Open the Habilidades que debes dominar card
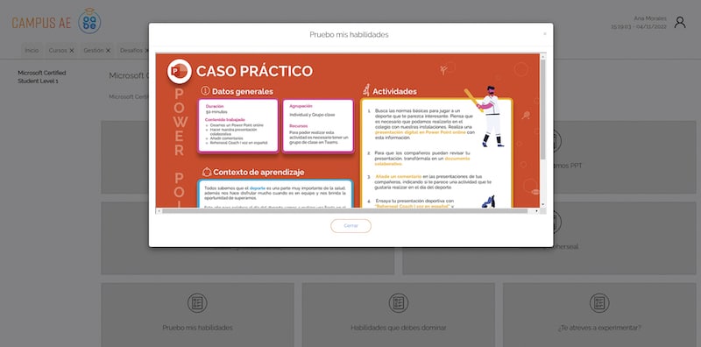 (x=398, y=315)
